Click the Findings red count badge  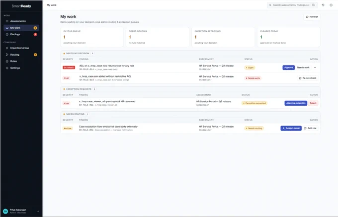[x=35, y=34]
